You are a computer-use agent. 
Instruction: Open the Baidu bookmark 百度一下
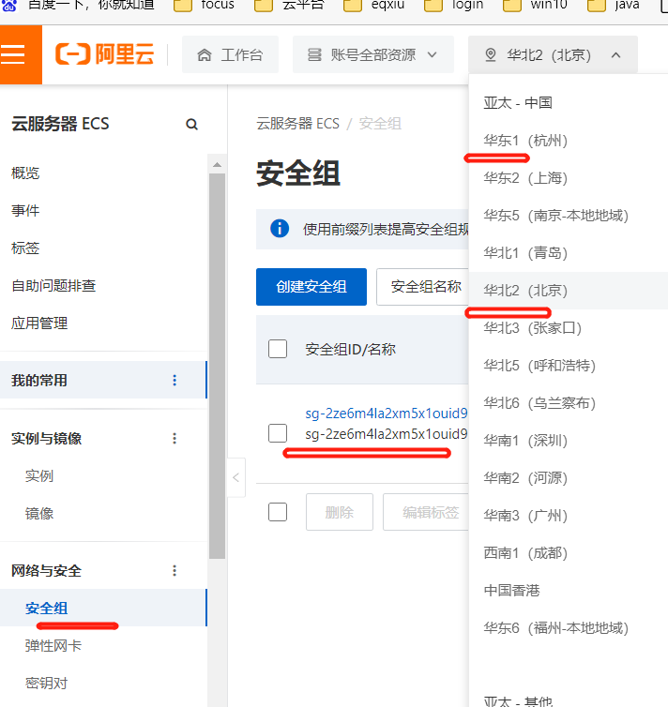(x=78, y=5)
